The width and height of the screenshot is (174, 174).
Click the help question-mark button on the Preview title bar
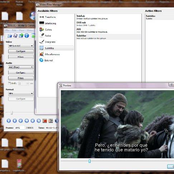click(171, 84)
